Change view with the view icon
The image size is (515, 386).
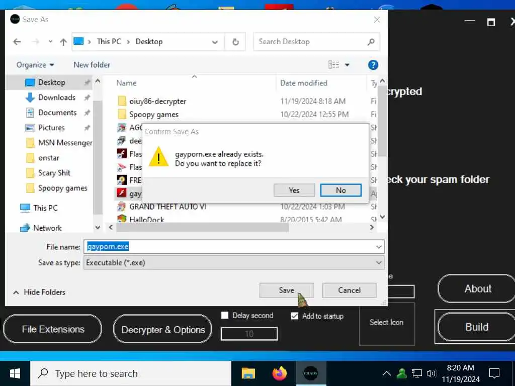click(333, 65)
